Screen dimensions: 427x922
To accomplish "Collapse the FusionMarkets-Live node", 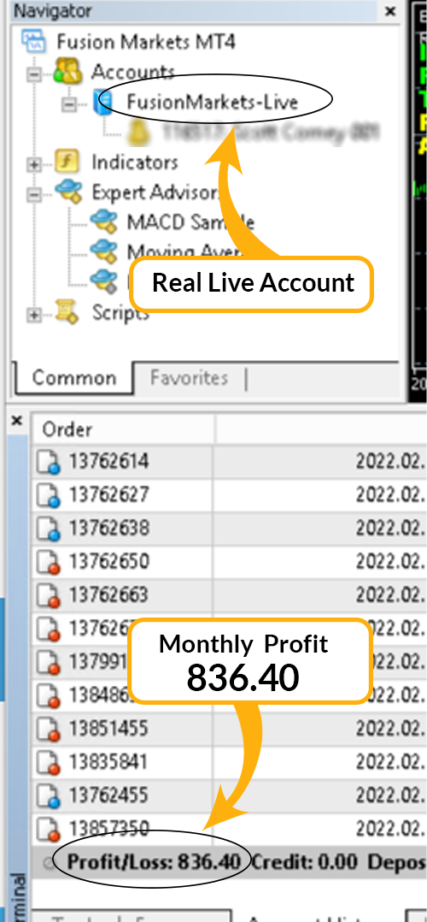I will tap(69, 104).
